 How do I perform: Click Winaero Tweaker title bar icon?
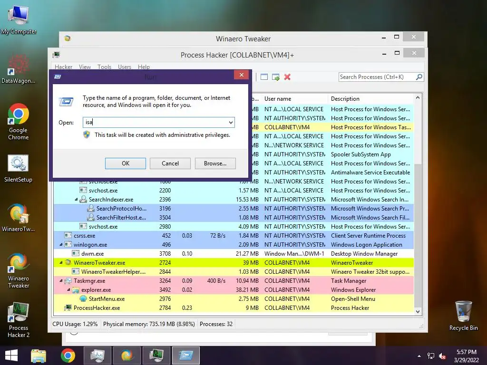68,38
